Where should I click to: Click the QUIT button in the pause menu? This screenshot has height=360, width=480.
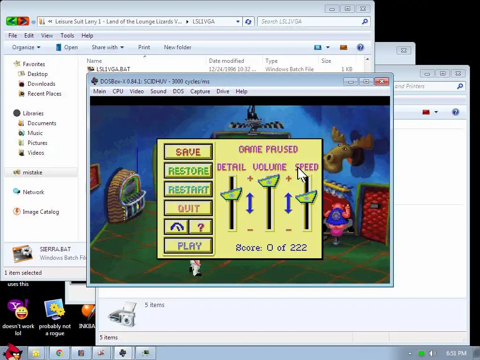(x=188, y=209)
